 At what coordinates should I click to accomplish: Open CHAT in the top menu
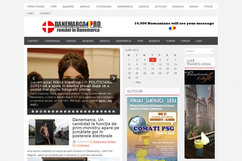point(30,13)
